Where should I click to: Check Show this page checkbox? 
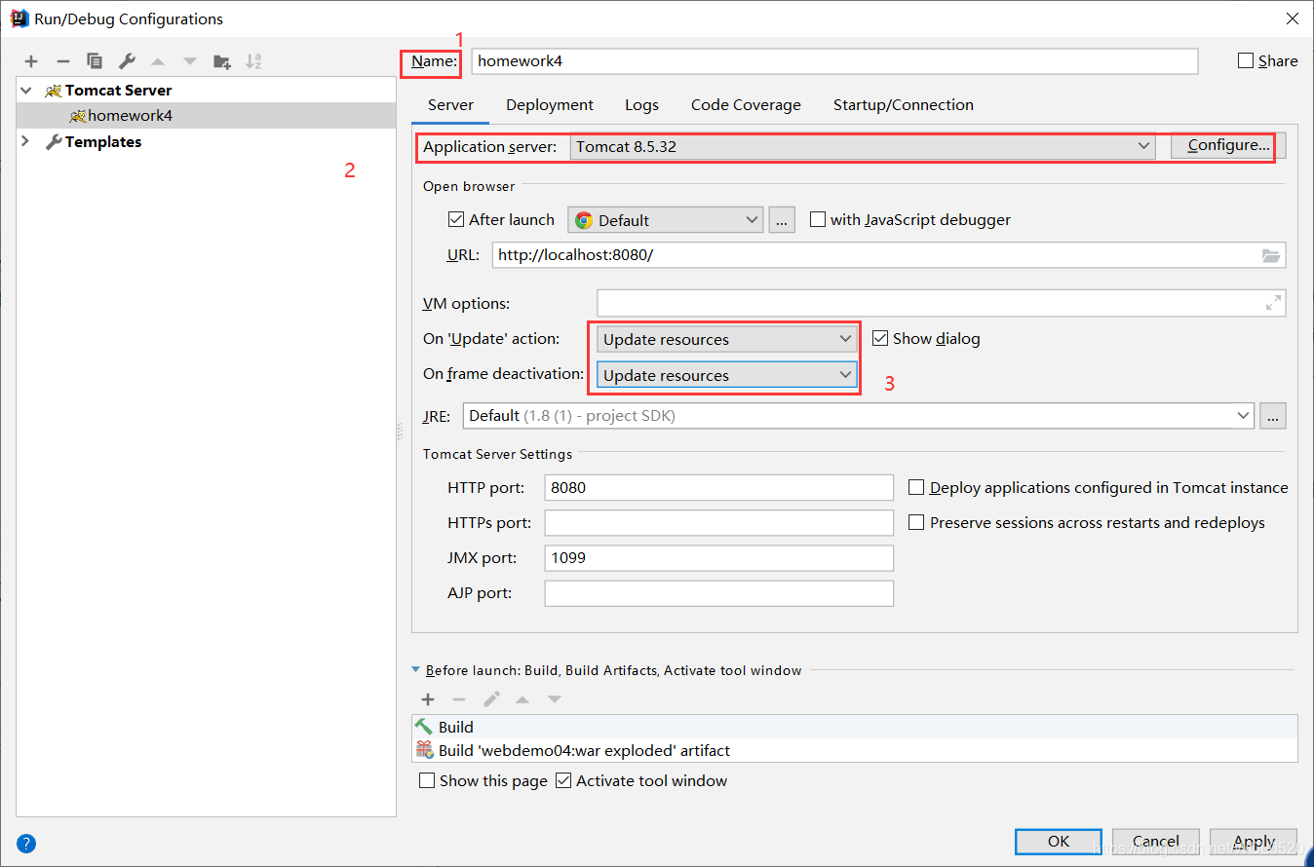tap(427, 781)
